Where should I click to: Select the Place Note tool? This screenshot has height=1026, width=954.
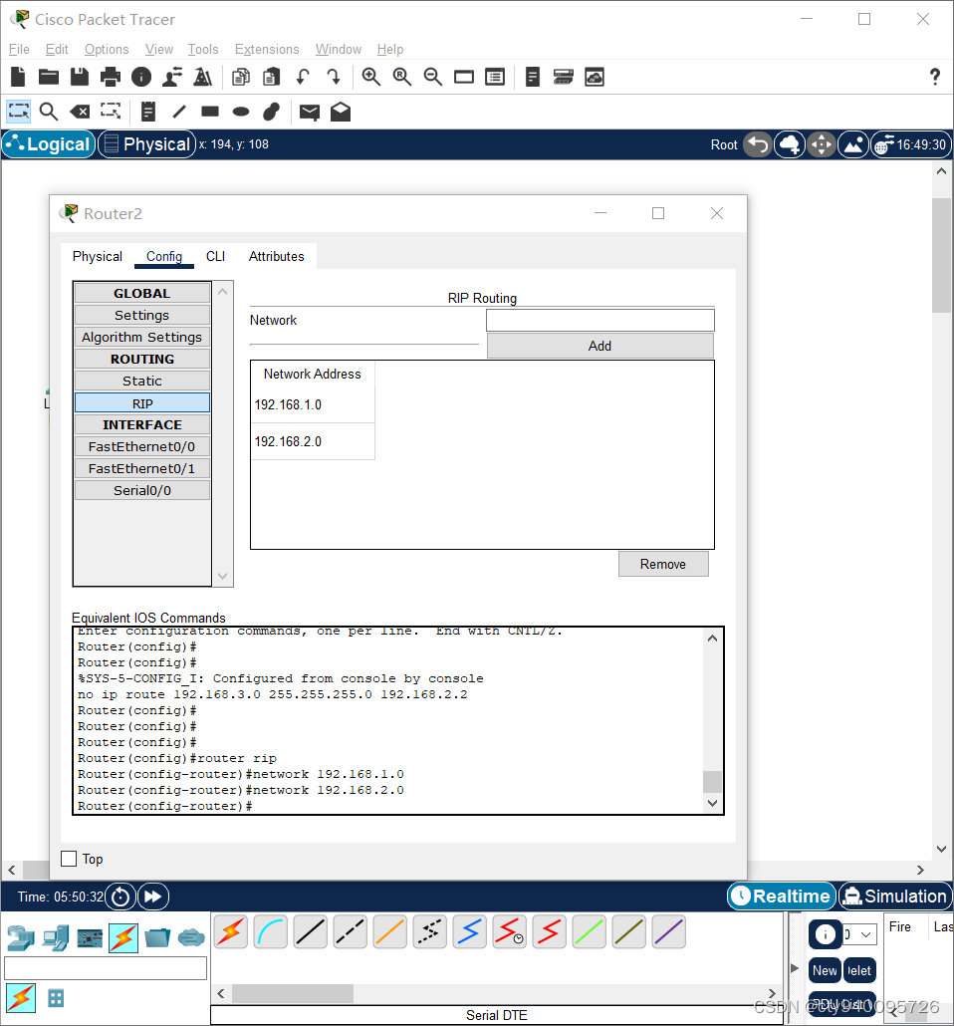point(148,112)
